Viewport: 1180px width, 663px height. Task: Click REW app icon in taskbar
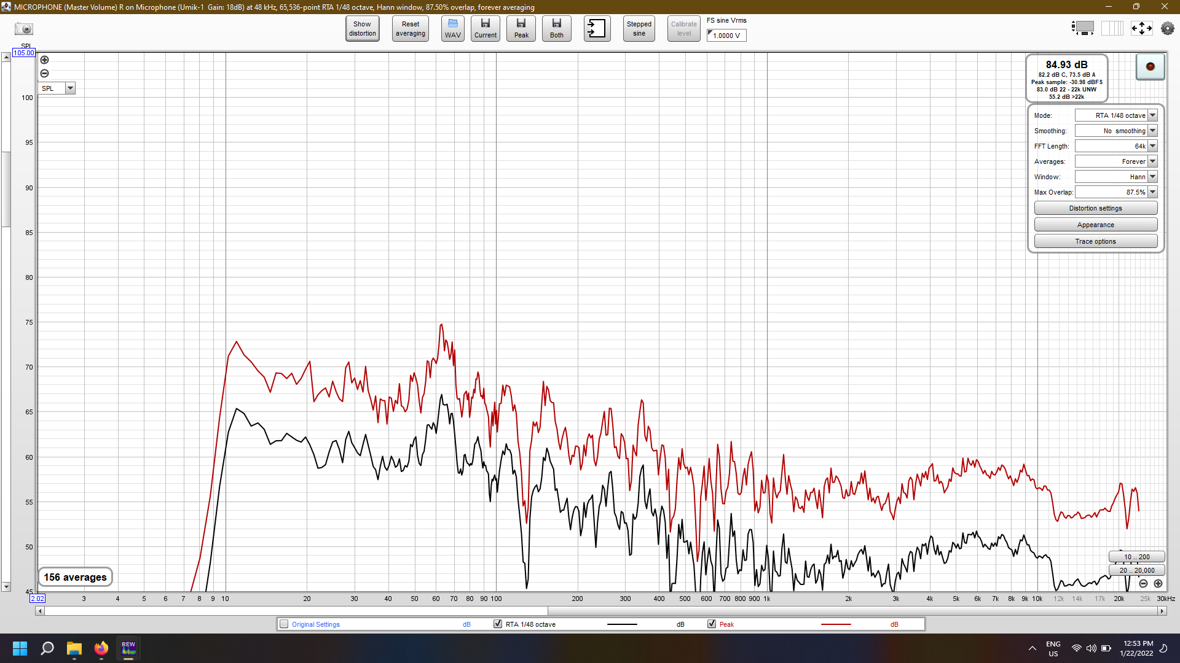(x=128, y=648)
